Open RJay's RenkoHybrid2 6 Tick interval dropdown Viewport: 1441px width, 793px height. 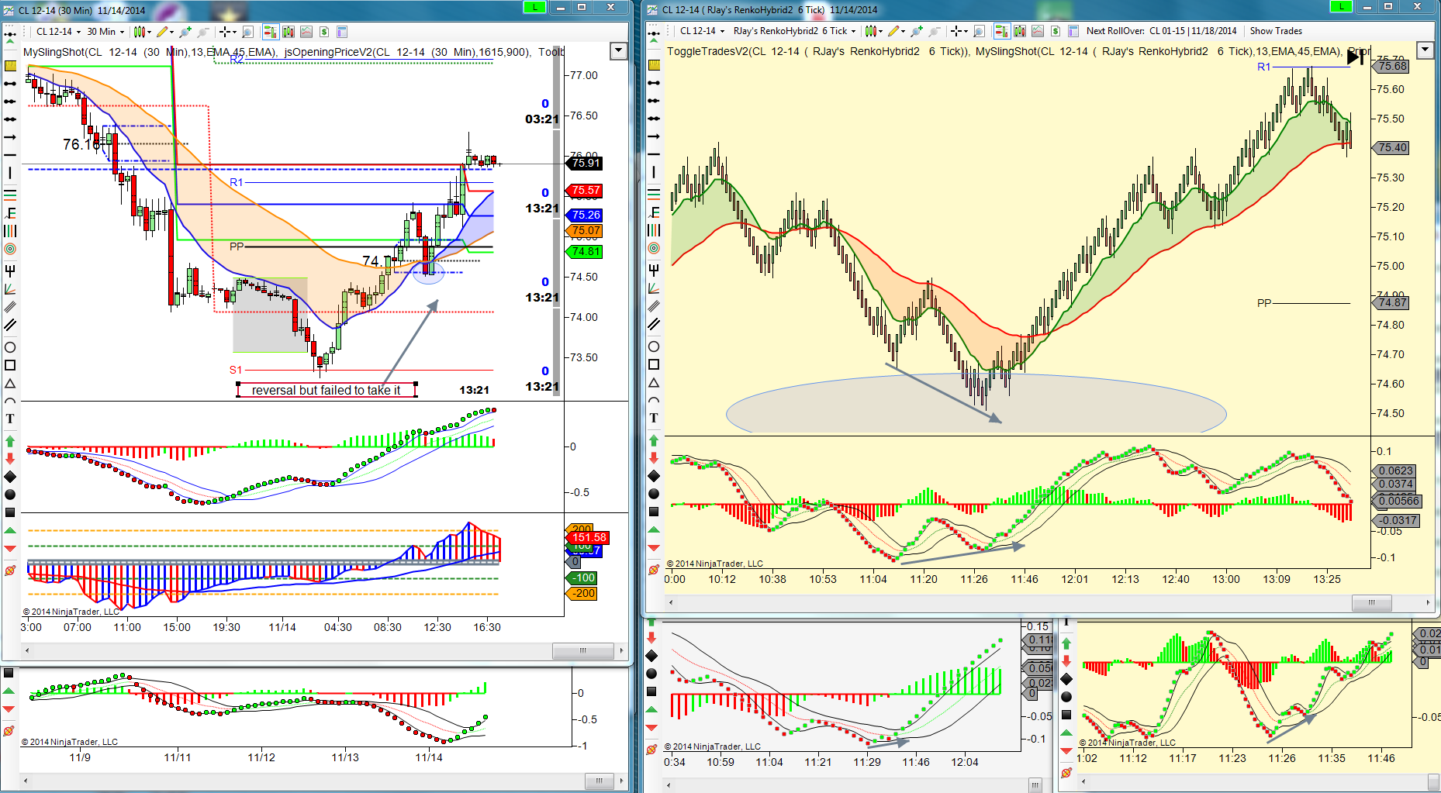(794, 31)
